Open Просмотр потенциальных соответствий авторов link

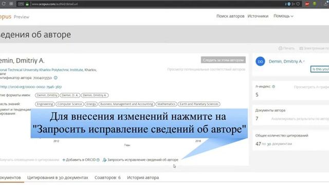coord(206,69)
